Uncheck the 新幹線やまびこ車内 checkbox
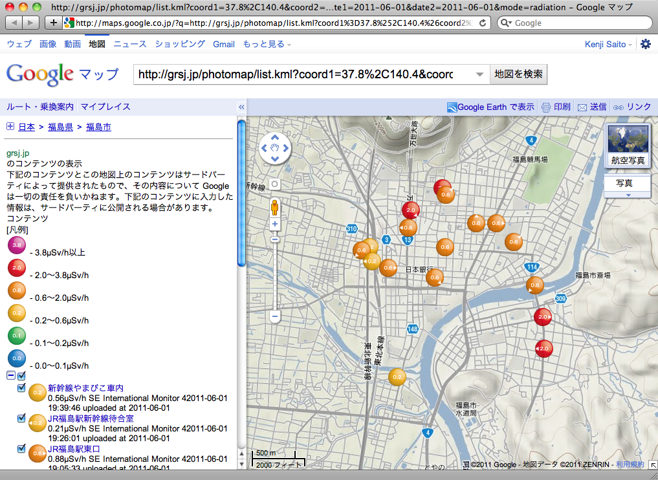 click(x=21, y=387)
